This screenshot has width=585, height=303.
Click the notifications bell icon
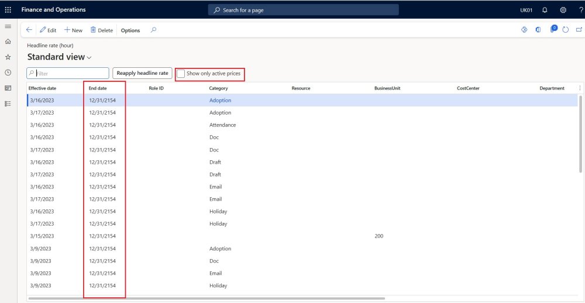[545, 10]
